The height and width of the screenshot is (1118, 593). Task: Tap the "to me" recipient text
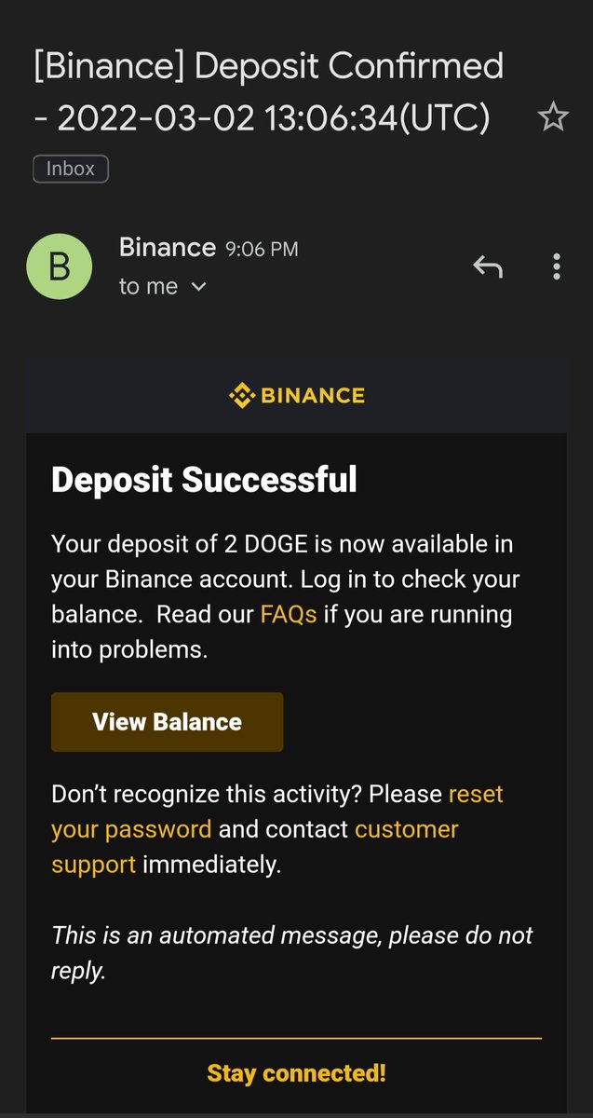pos(148,286)
